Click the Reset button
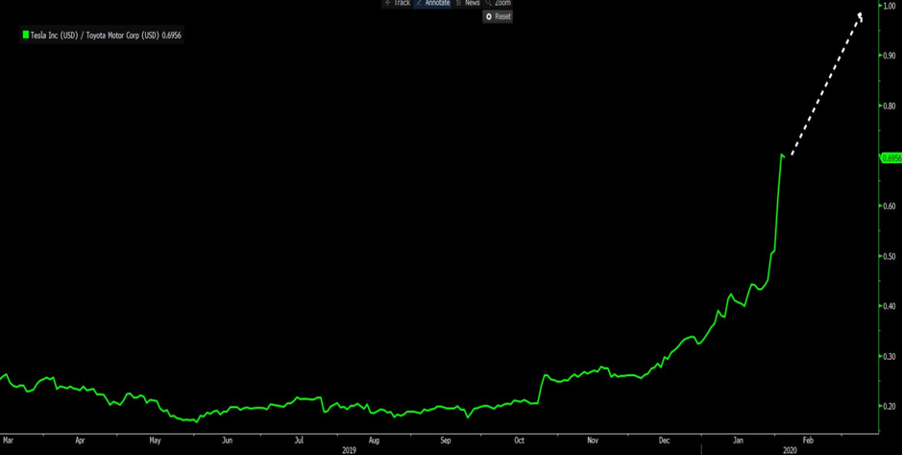Viewport: 902px width, 455px height. click(x=498, y=16)
